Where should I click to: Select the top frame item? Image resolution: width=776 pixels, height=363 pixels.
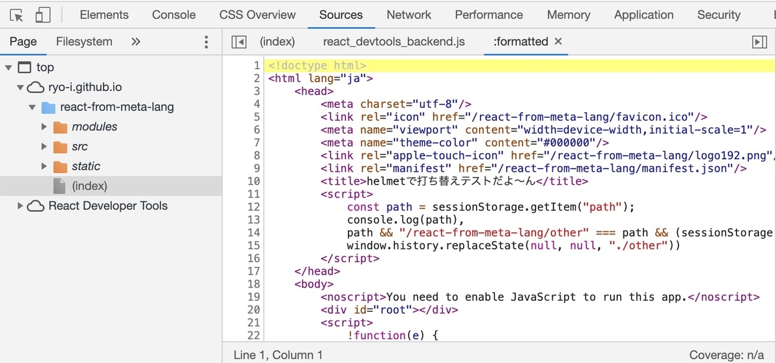45,67
